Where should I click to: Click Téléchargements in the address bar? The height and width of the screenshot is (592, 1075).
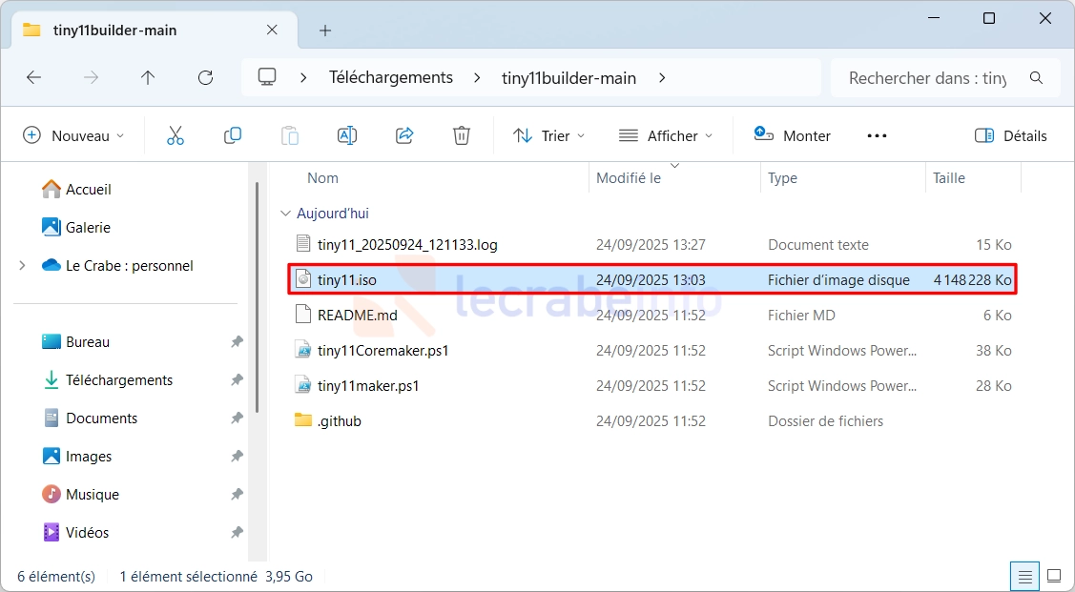click(391, 77)
